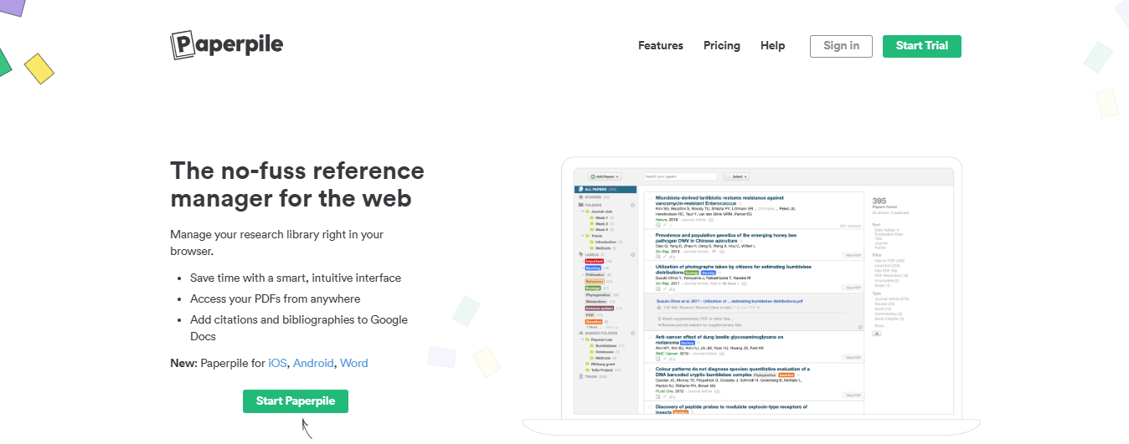Tick checkbox for Microbiota-derived lantibiotic paper

(x=648, y=197)
